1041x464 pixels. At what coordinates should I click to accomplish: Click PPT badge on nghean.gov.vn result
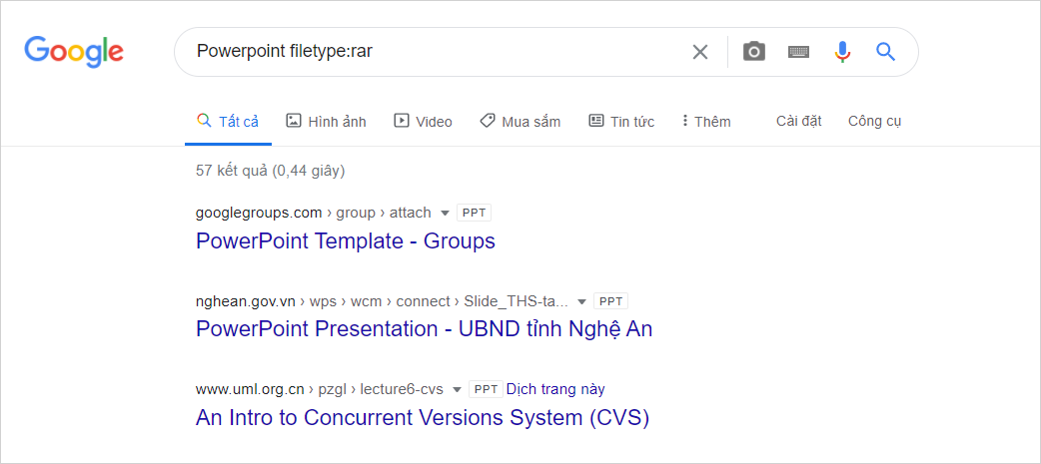[x=610, y=301]
